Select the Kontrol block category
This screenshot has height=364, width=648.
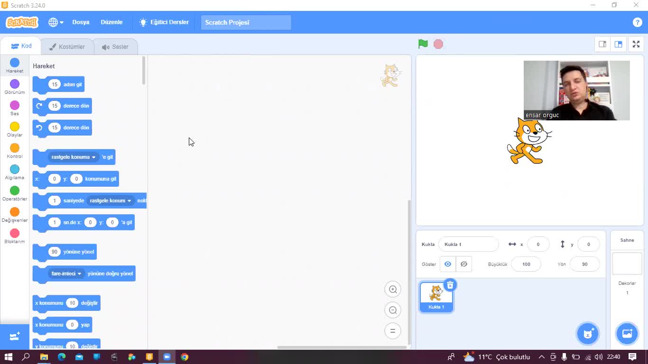[x=15, y=151]
